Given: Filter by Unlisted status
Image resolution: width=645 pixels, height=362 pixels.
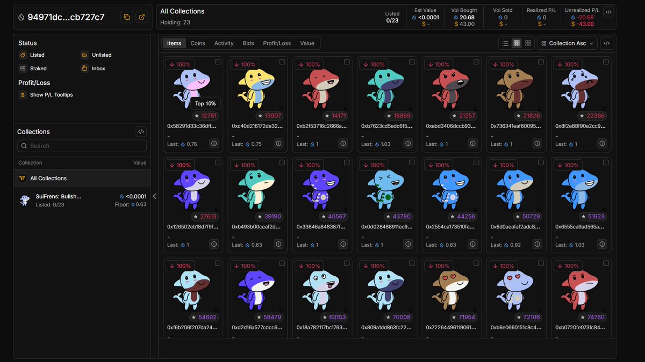Looking at the screenshot, I should tap(96, 55).
